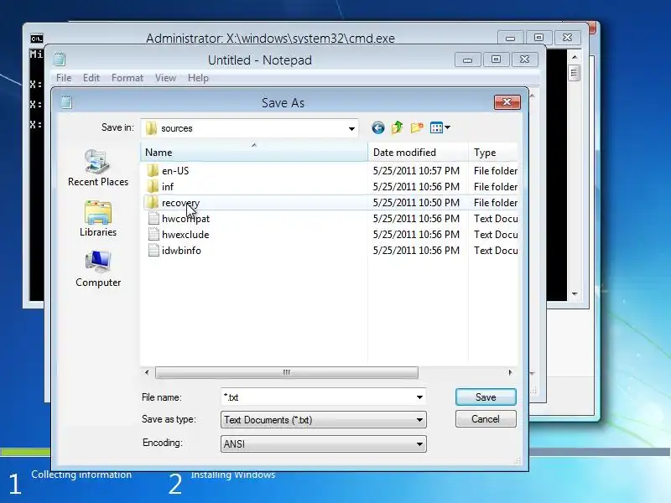Viewport: 671px width, 503px height.
Task: Click the cmd.exe window system icon
Action: pyautogui.click(x=37, y=39)
